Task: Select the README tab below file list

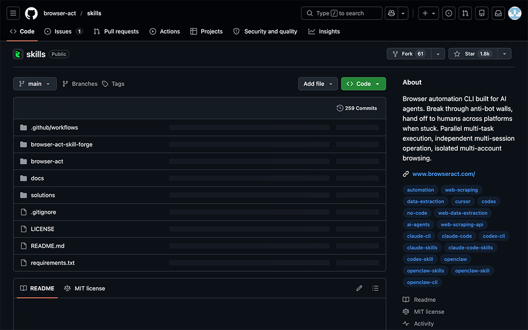Action: 37,288
